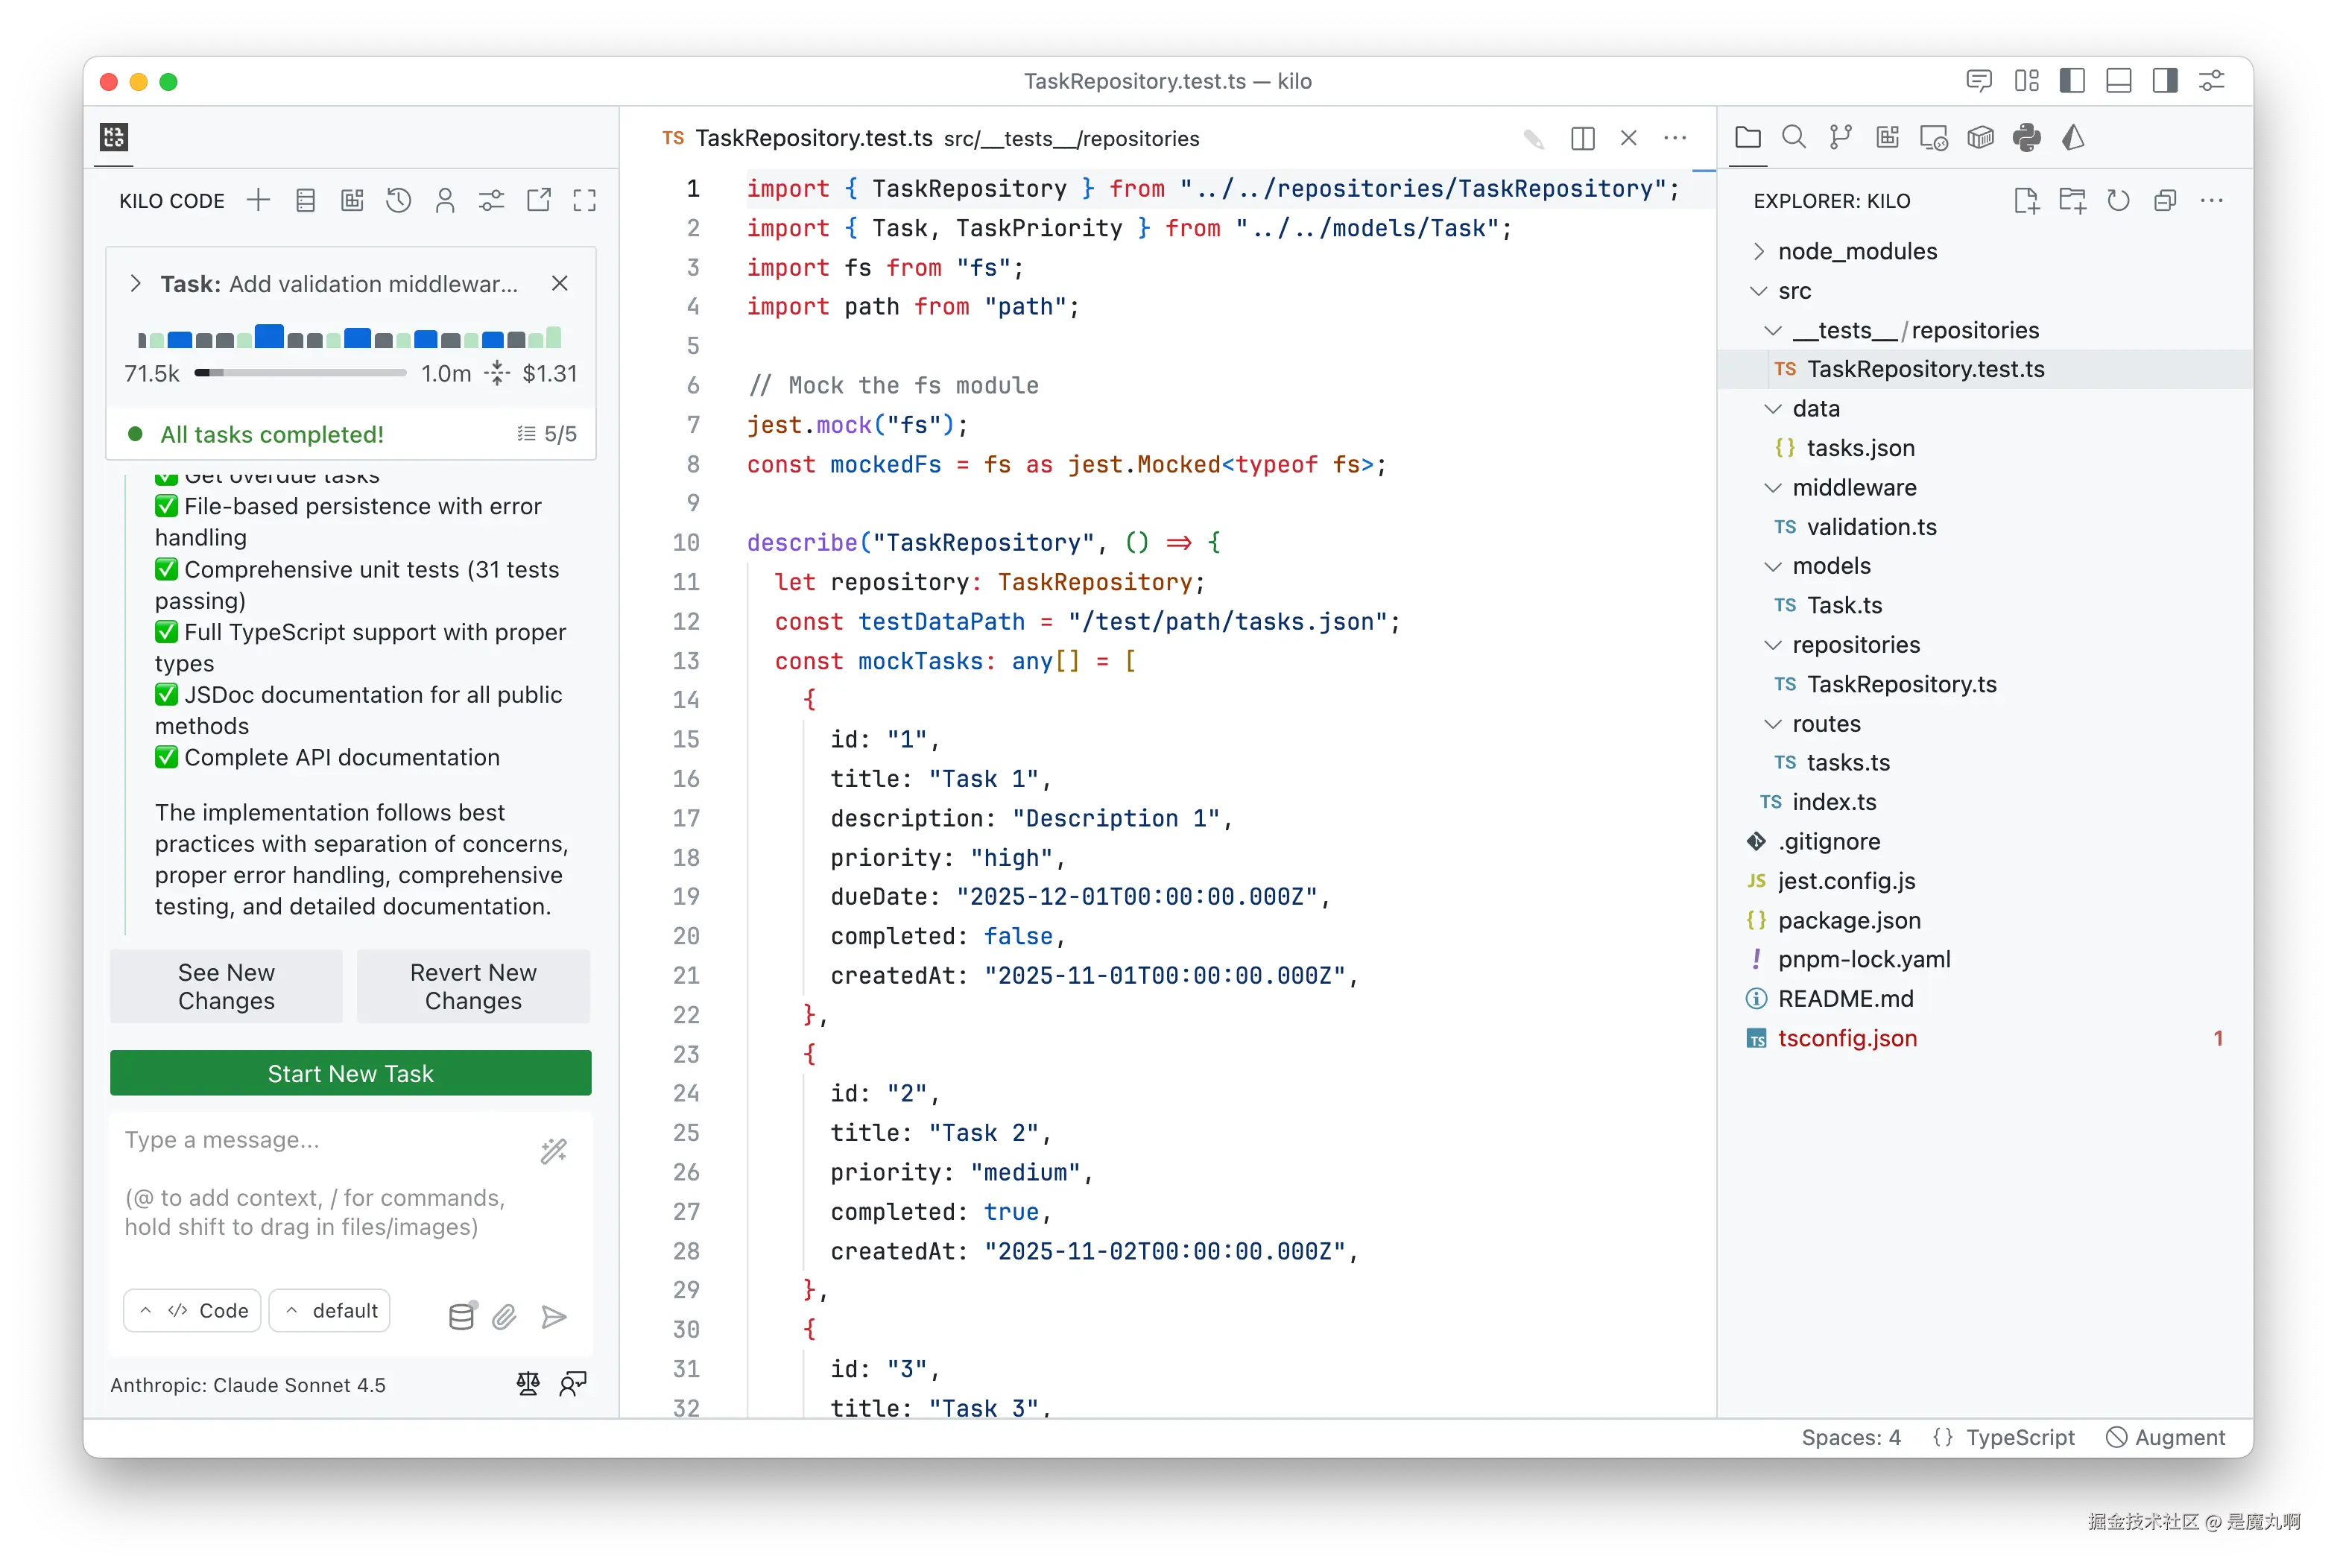2337x1568 pixels.
Task: Toggle the primary side bar layout icon
Action: click(x=2072, y=81)
